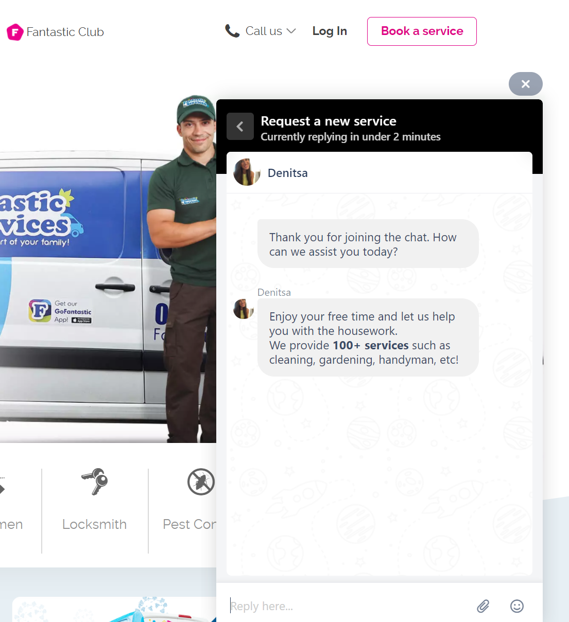Open the Log In link

[x=330, y=31]
